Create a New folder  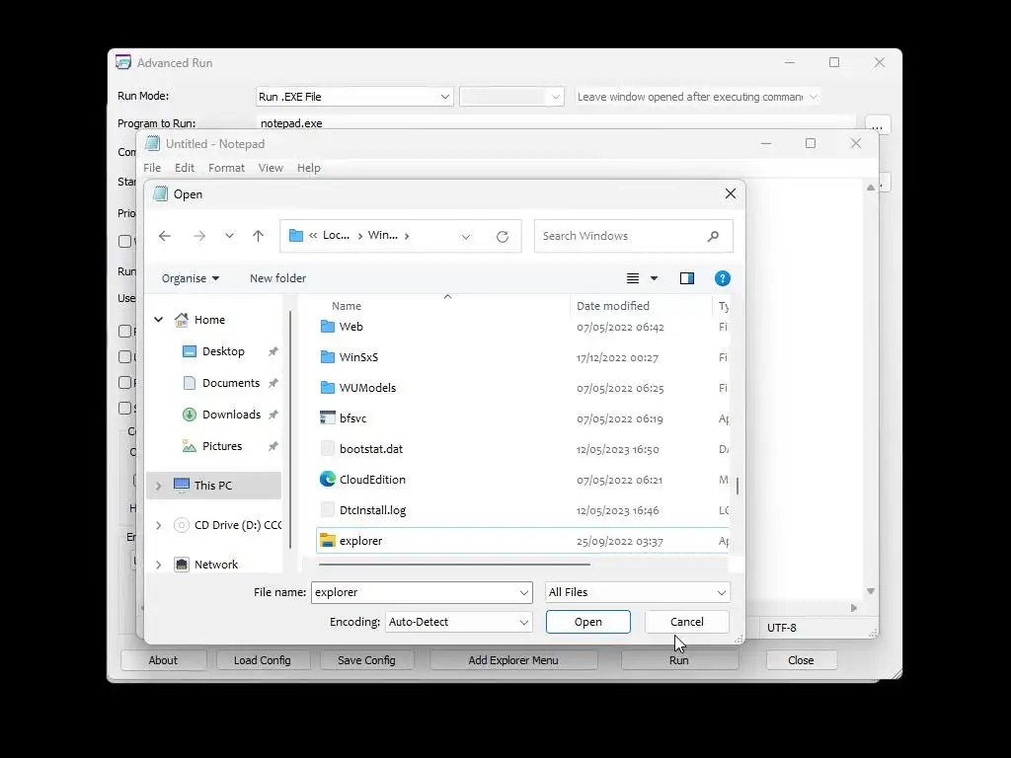click(277, 278)
